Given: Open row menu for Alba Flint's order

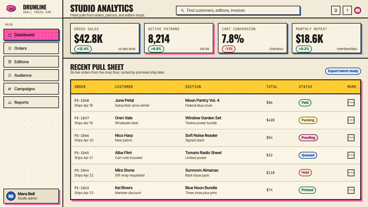Looking at the screenshot, I should tap(351, 155).
